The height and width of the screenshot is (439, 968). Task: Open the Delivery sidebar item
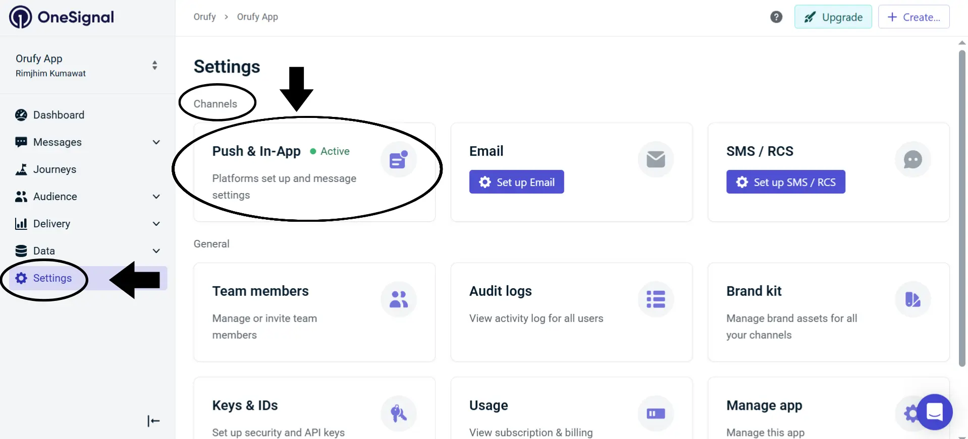click(88, 224)
